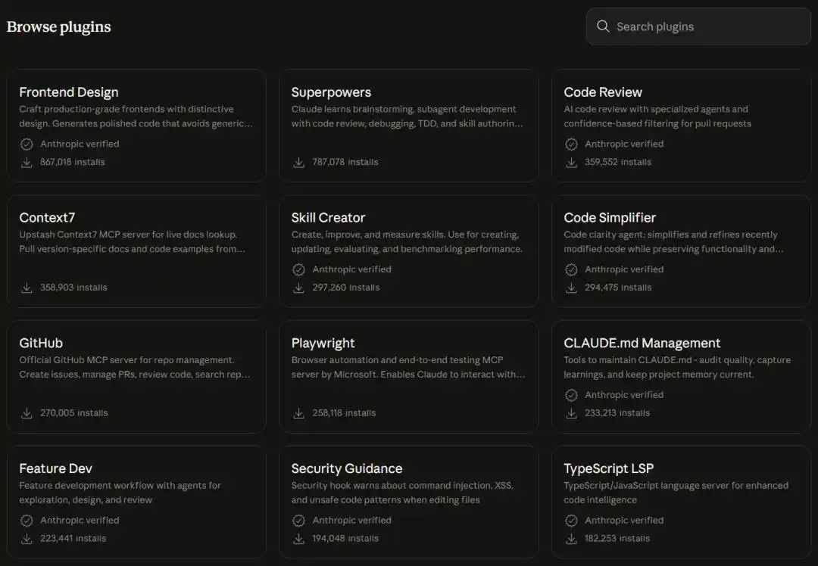Click the download icon on Code Review card
818x566 pixels.
(571, 162)
